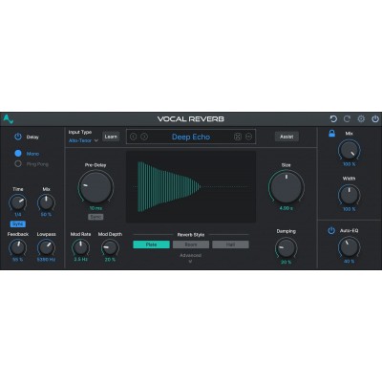Click the redo arrow icon
The width and height of the screenshot is (382, 382).
pos(347,119)
